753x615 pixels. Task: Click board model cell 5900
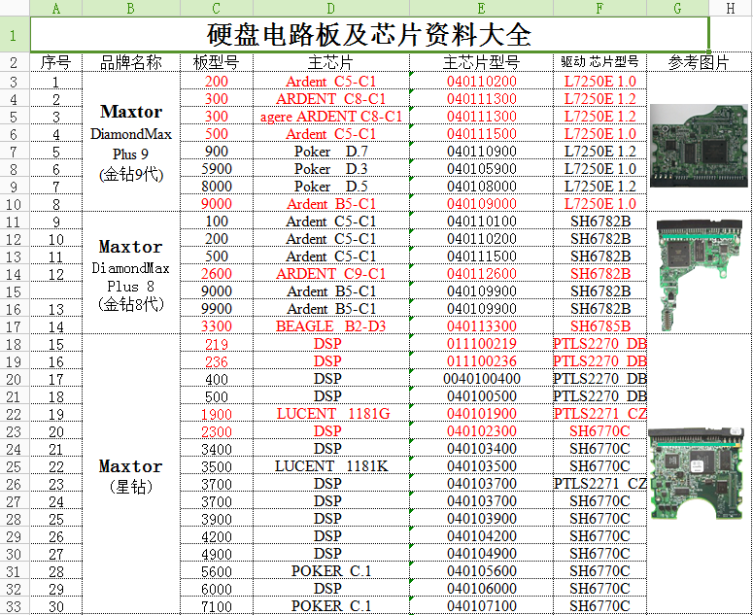[x=217, y=169]
